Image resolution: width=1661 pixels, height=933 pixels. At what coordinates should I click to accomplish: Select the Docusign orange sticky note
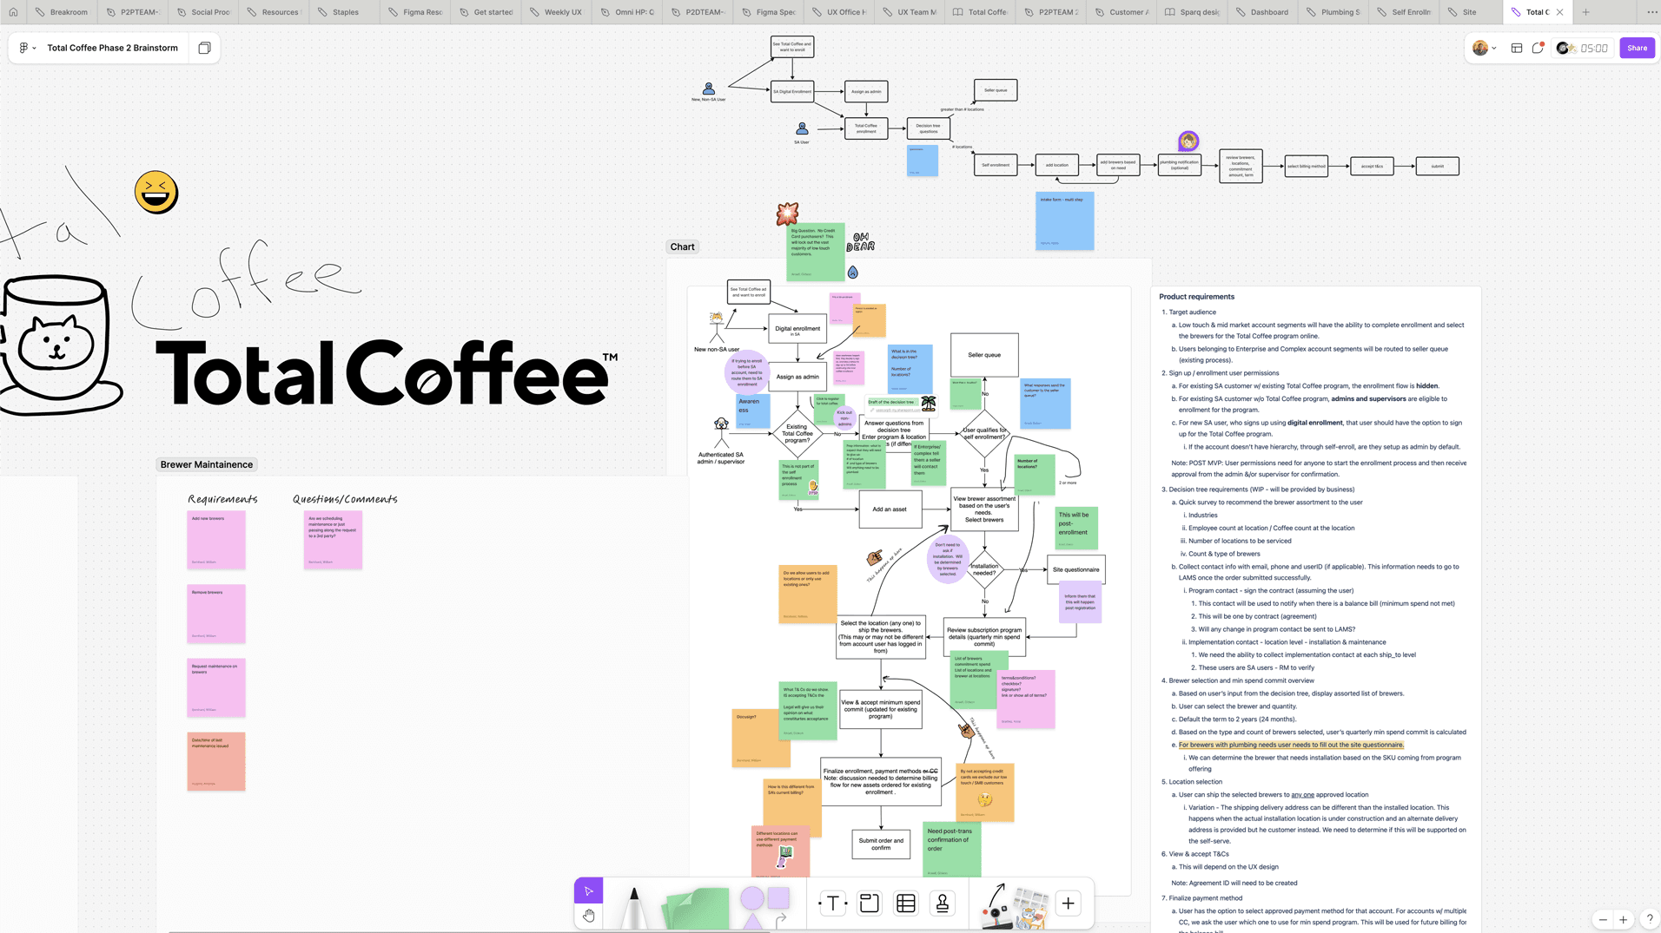tap(761, 738)
